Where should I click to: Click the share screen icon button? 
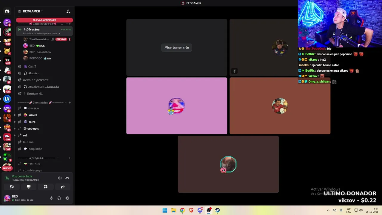point(29,187)
